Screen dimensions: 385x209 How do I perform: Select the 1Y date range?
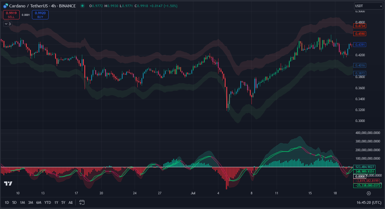56,202
